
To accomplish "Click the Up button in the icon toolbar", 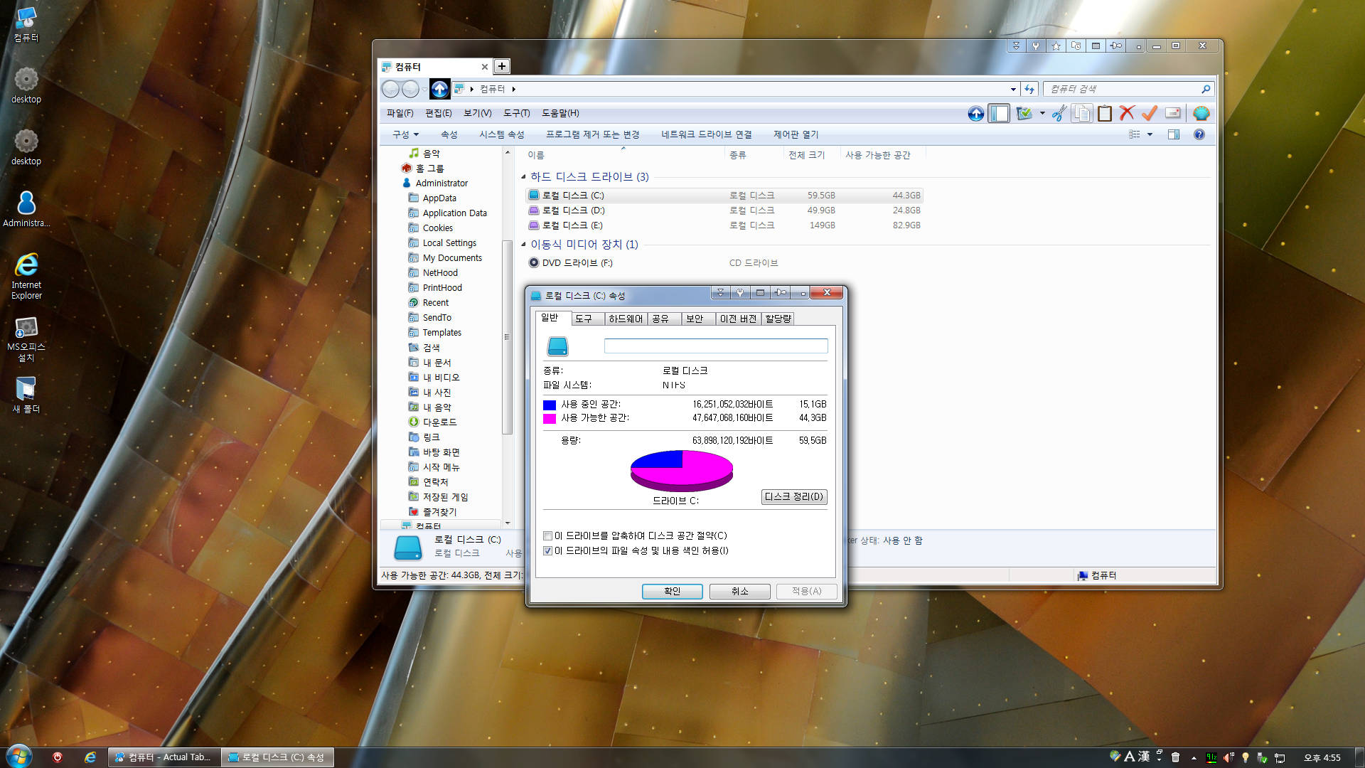I will click(976, 114).
